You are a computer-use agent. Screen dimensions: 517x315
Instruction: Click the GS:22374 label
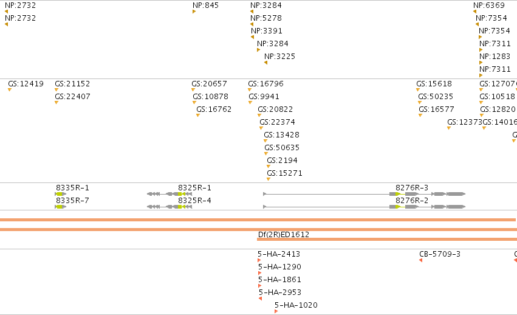(277, 122)
